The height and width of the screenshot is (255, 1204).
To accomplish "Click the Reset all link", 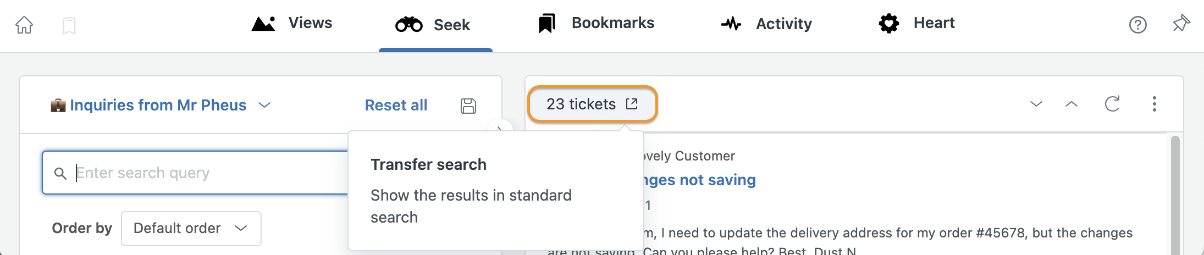I will coord(396,106).
